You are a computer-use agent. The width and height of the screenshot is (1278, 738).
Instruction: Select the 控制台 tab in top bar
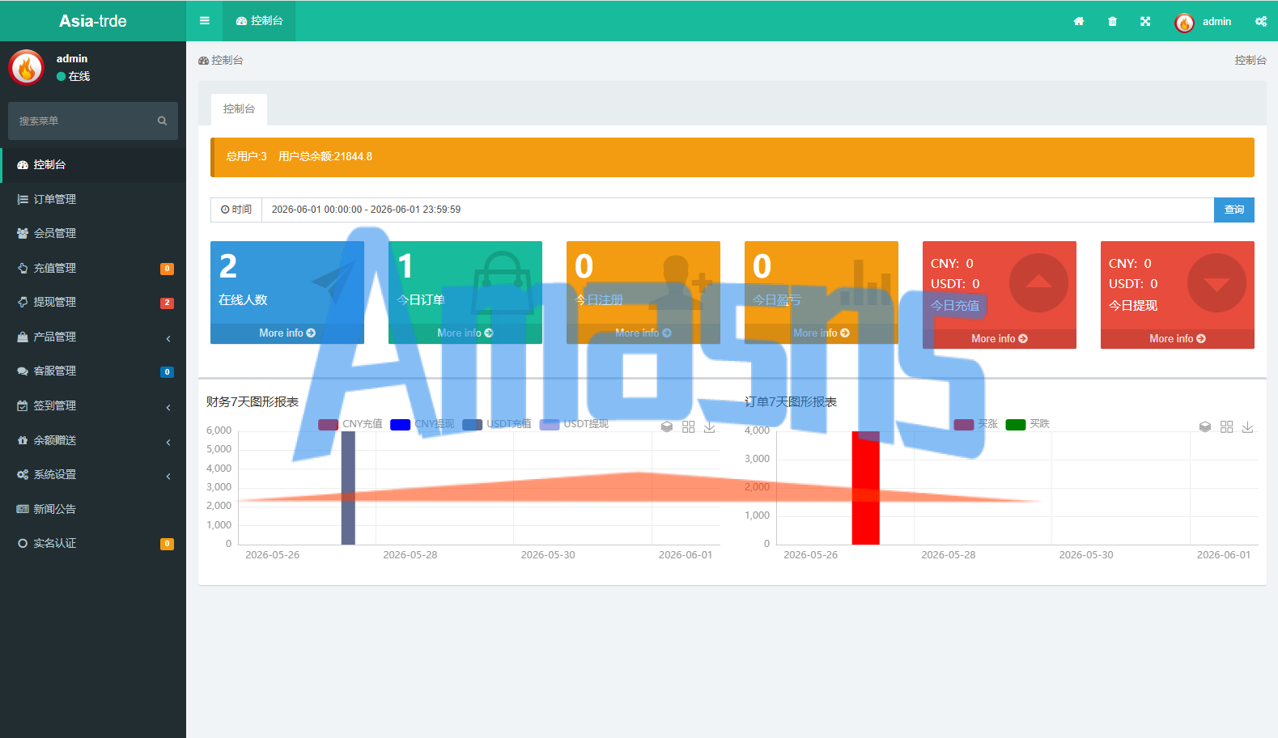tap(259, 21)
